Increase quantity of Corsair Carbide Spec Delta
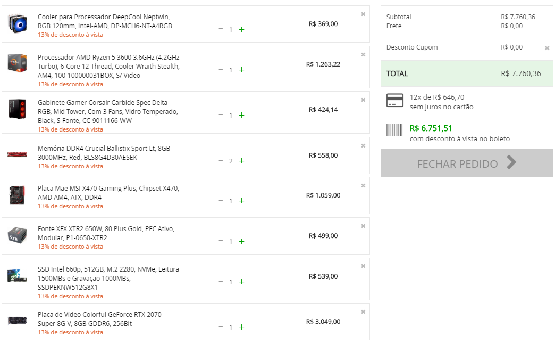This screenshot has width=555, height=344. point(241,115)
